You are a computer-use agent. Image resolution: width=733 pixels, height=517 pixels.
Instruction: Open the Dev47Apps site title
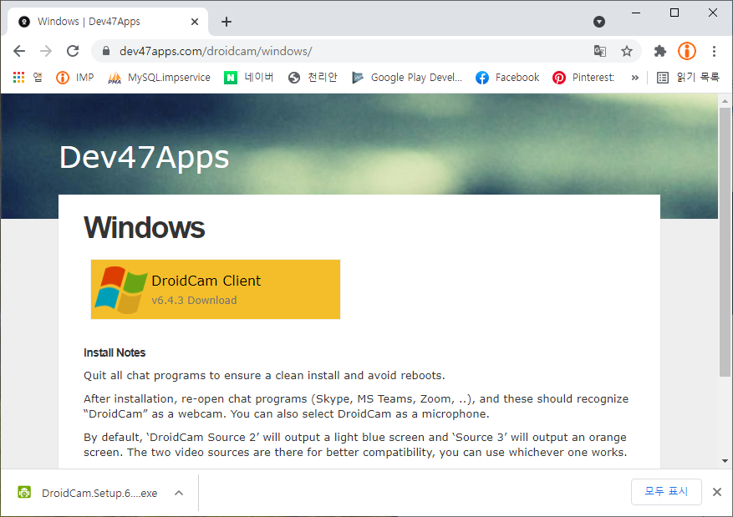pos(144,157)
